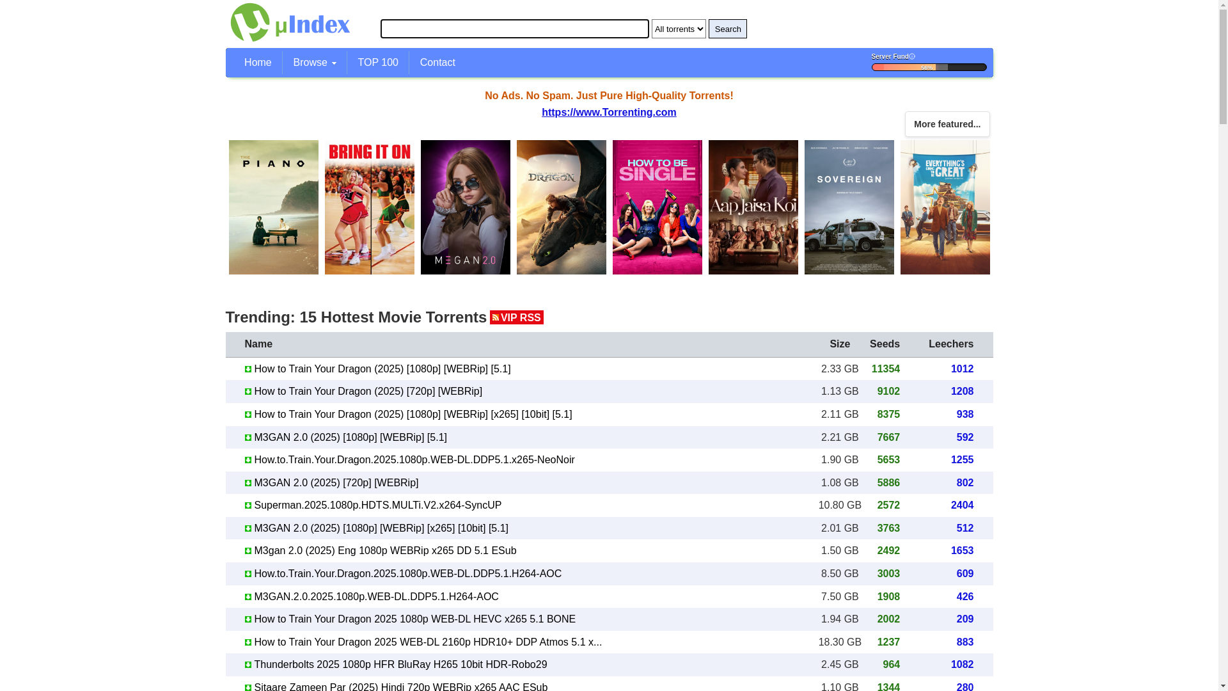Click seed count 11354
The width and height of the screenshot is (1228, 691).
885,369
